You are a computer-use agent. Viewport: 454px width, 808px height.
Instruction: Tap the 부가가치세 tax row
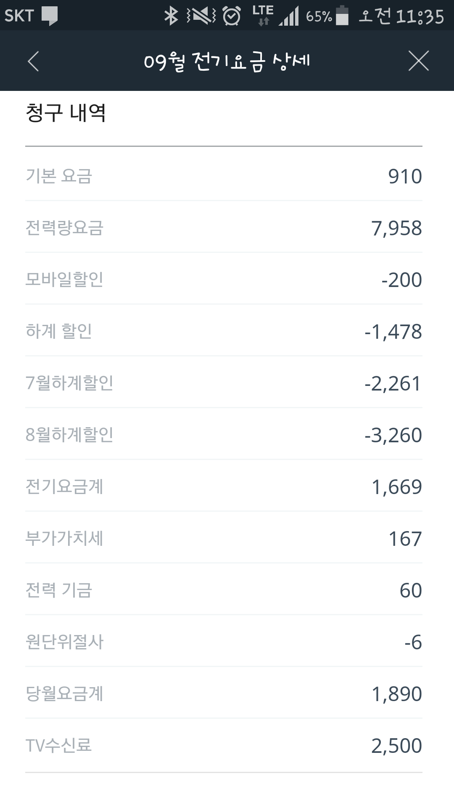[x=224, y=538]
